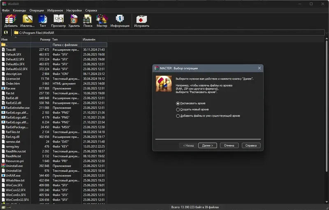The width and height of the screenshot is (329, 210).
Task: Click the < Назад button
Action: click(x=188, y=145)
